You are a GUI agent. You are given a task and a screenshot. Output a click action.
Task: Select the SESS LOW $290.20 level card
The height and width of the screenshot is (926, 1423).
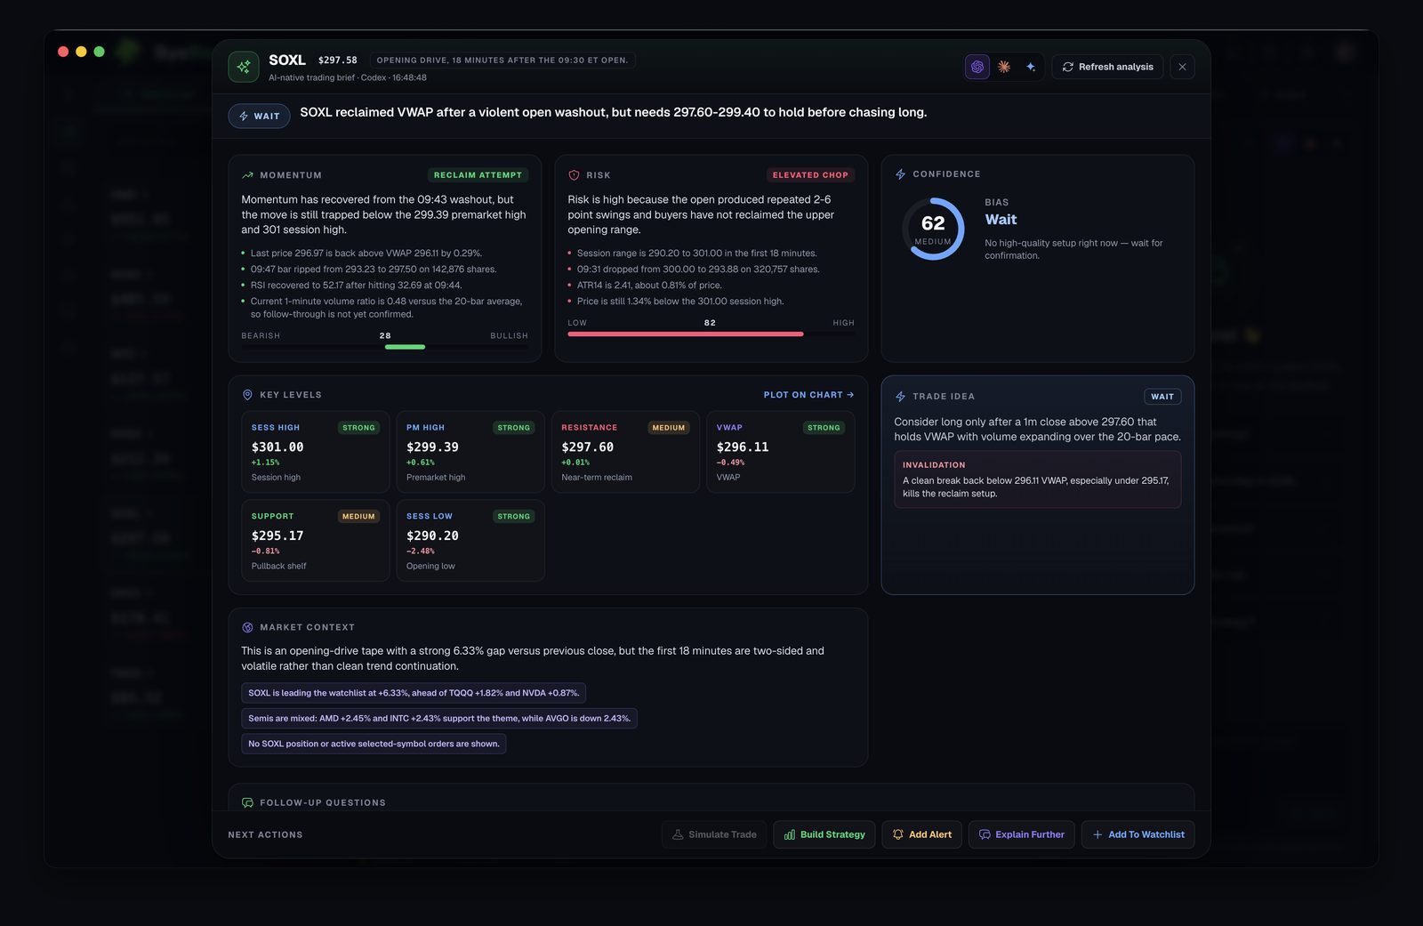[470, 541]
